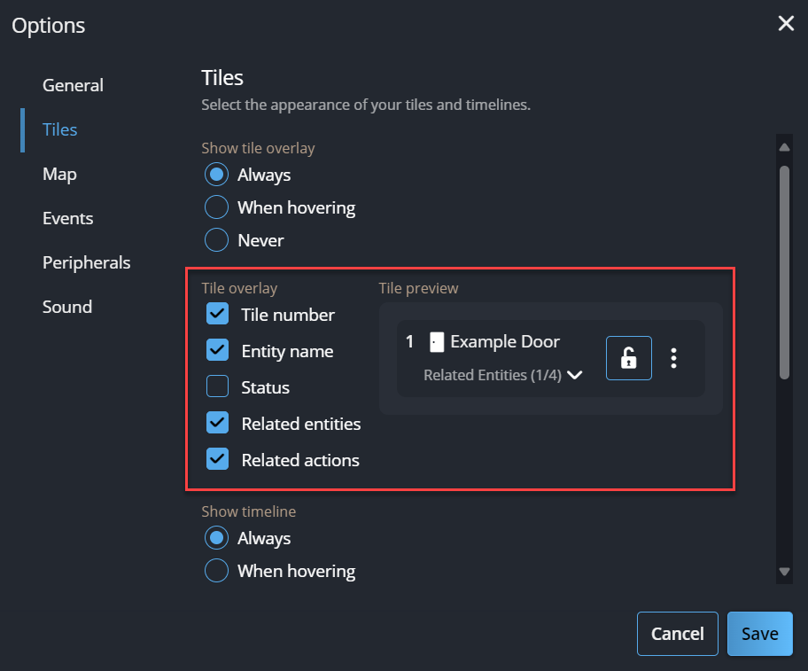This screenshot has width=808, height=671.
Task: Uncheck the Tile number checkbox
Action: [217, 315]
